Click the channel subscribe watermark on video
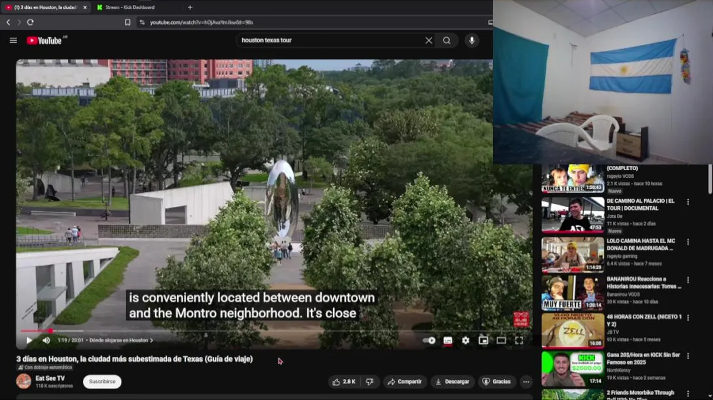713x400 pixels. [x=521, y=319]
